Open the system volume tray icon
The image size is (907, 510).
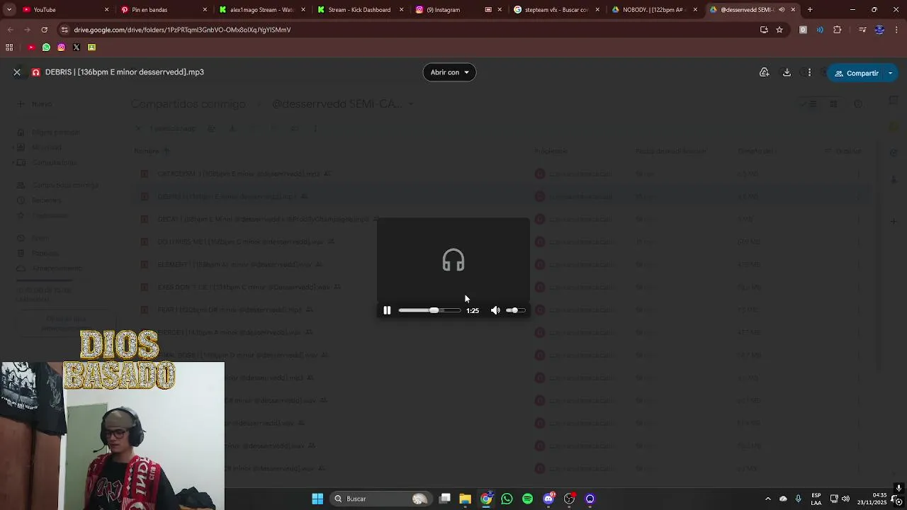tap(845, 499)
